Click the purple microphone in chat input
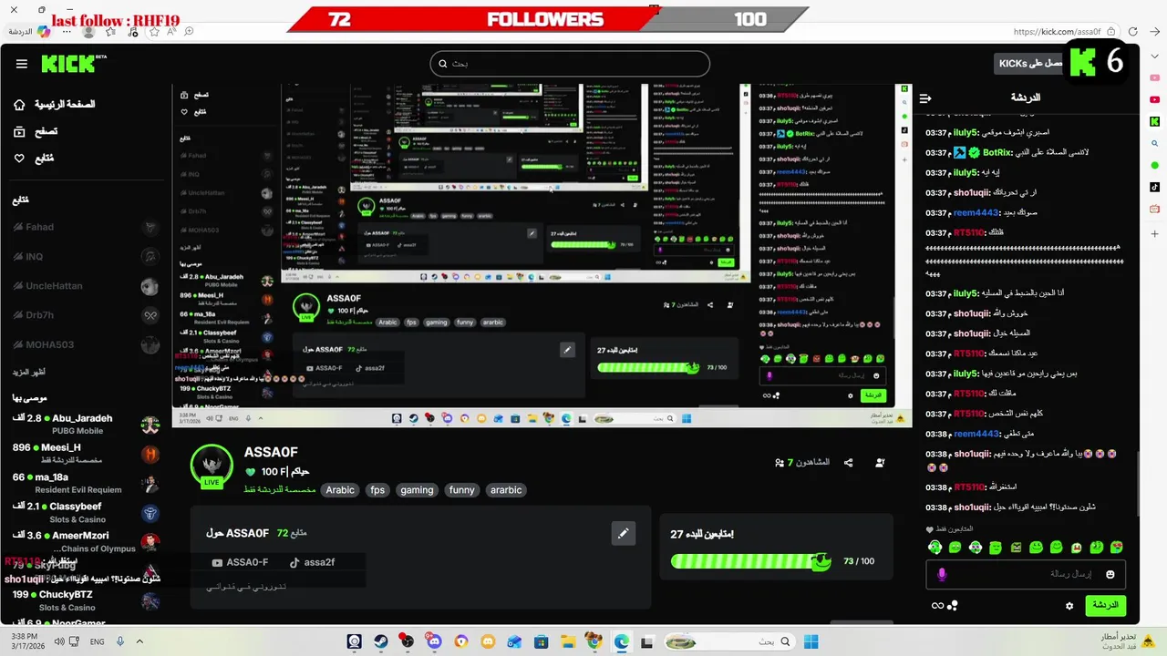 pyautogui.click(x=942, y=574)
